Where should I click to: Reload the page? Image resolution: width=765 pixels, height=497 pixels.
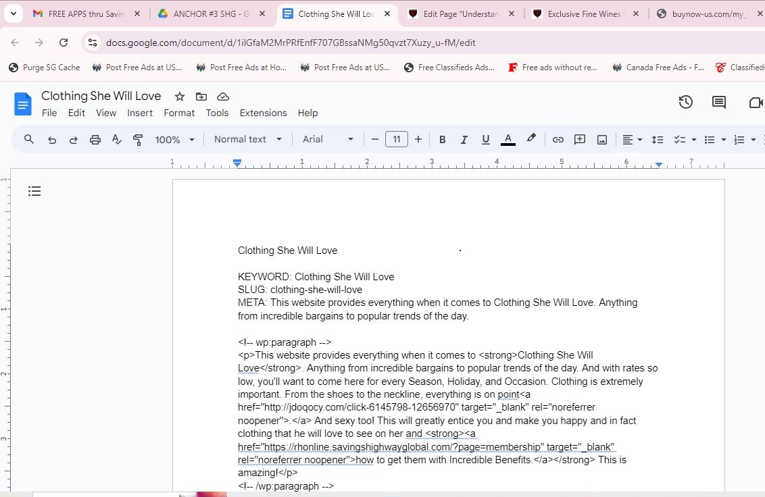click(x=64, y=43)
